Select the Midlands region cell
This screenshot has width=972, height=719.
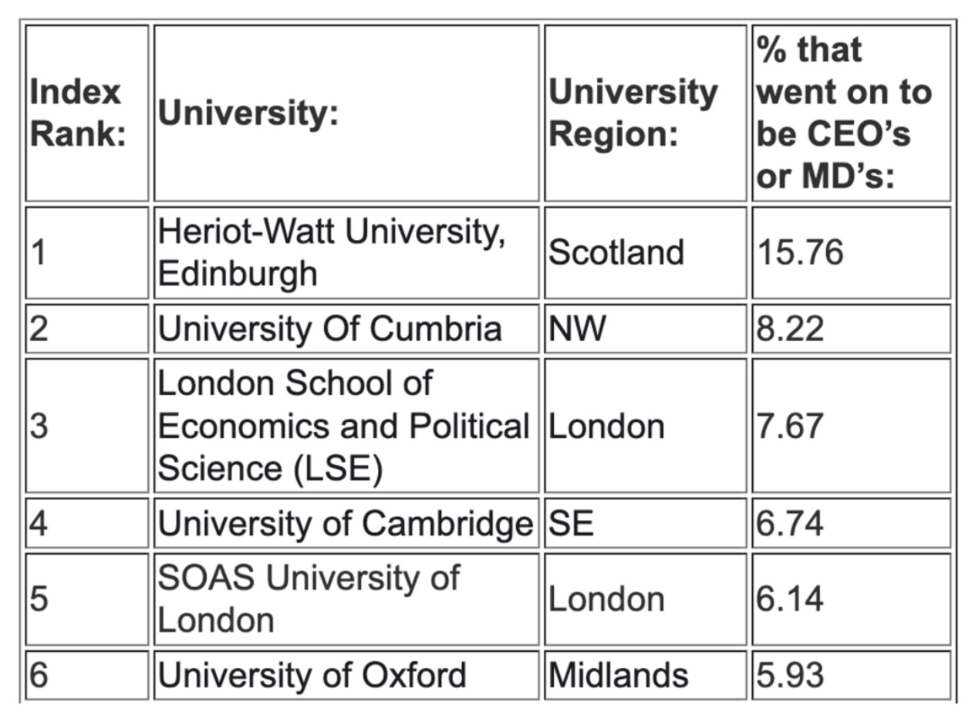tap(646, 675)
